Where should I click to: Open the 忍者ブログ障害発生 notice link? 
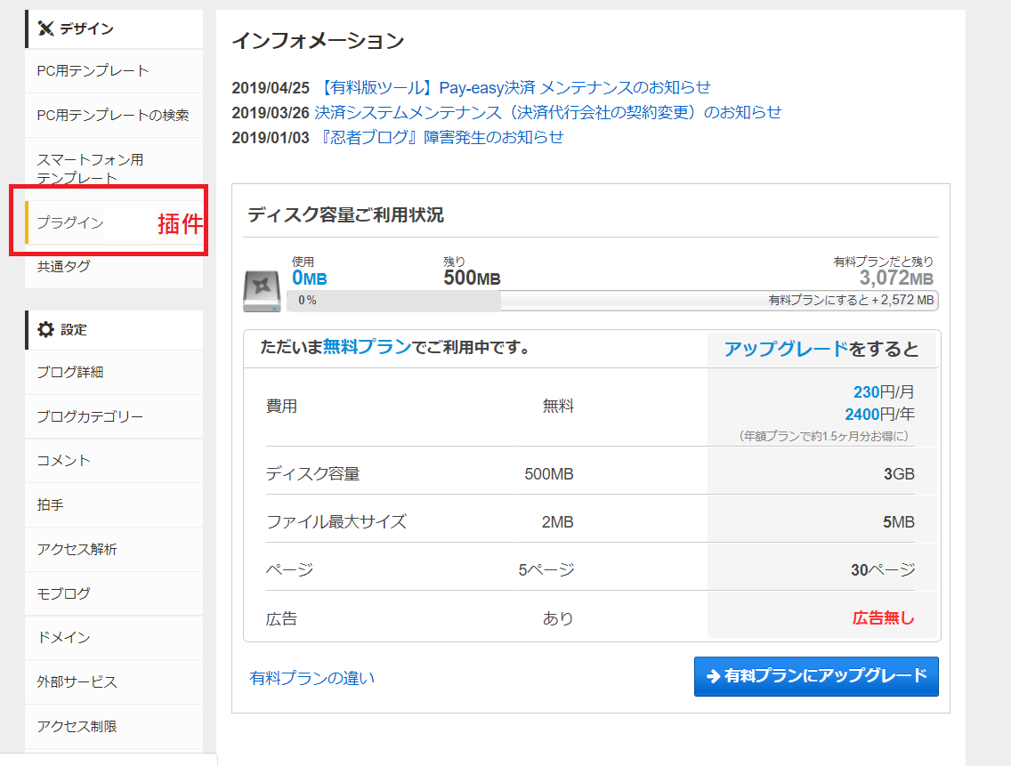point(440,137)
